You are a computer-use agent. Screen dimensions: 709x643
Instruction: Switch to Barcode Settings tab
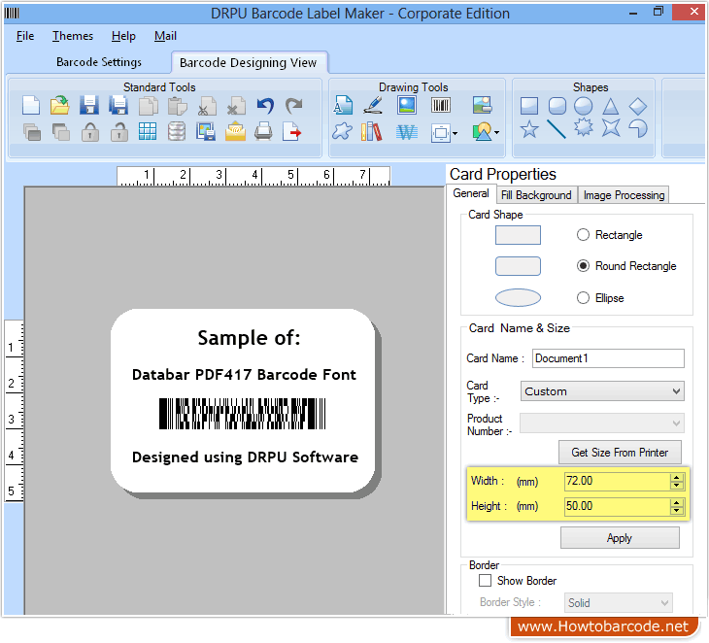point(99,62)
